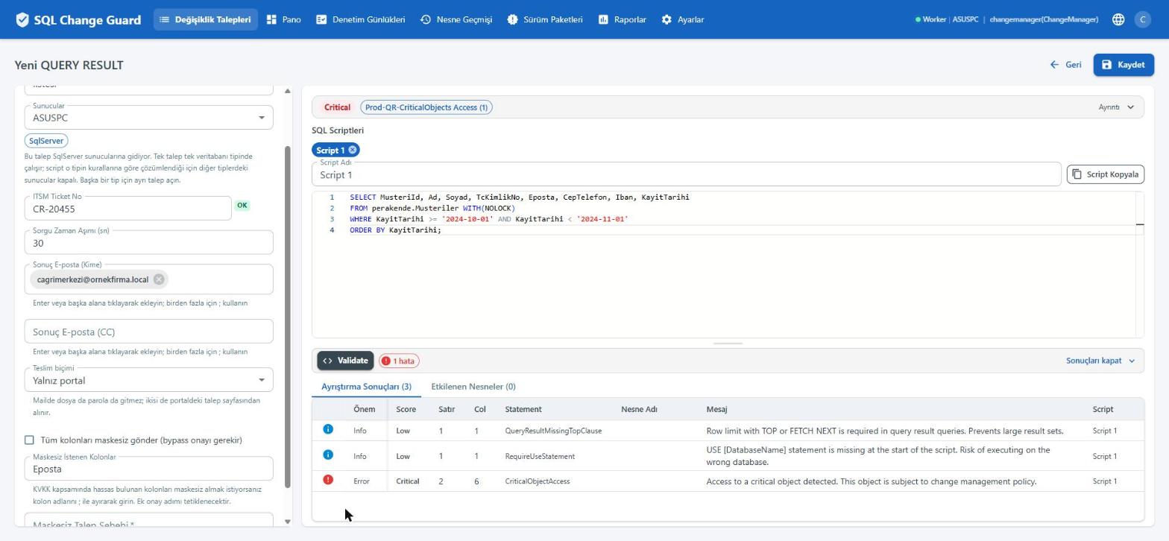Open the Sunucular ASUSPC dropdown
This screenshot has width=1169, height=541.
[148, 117]
